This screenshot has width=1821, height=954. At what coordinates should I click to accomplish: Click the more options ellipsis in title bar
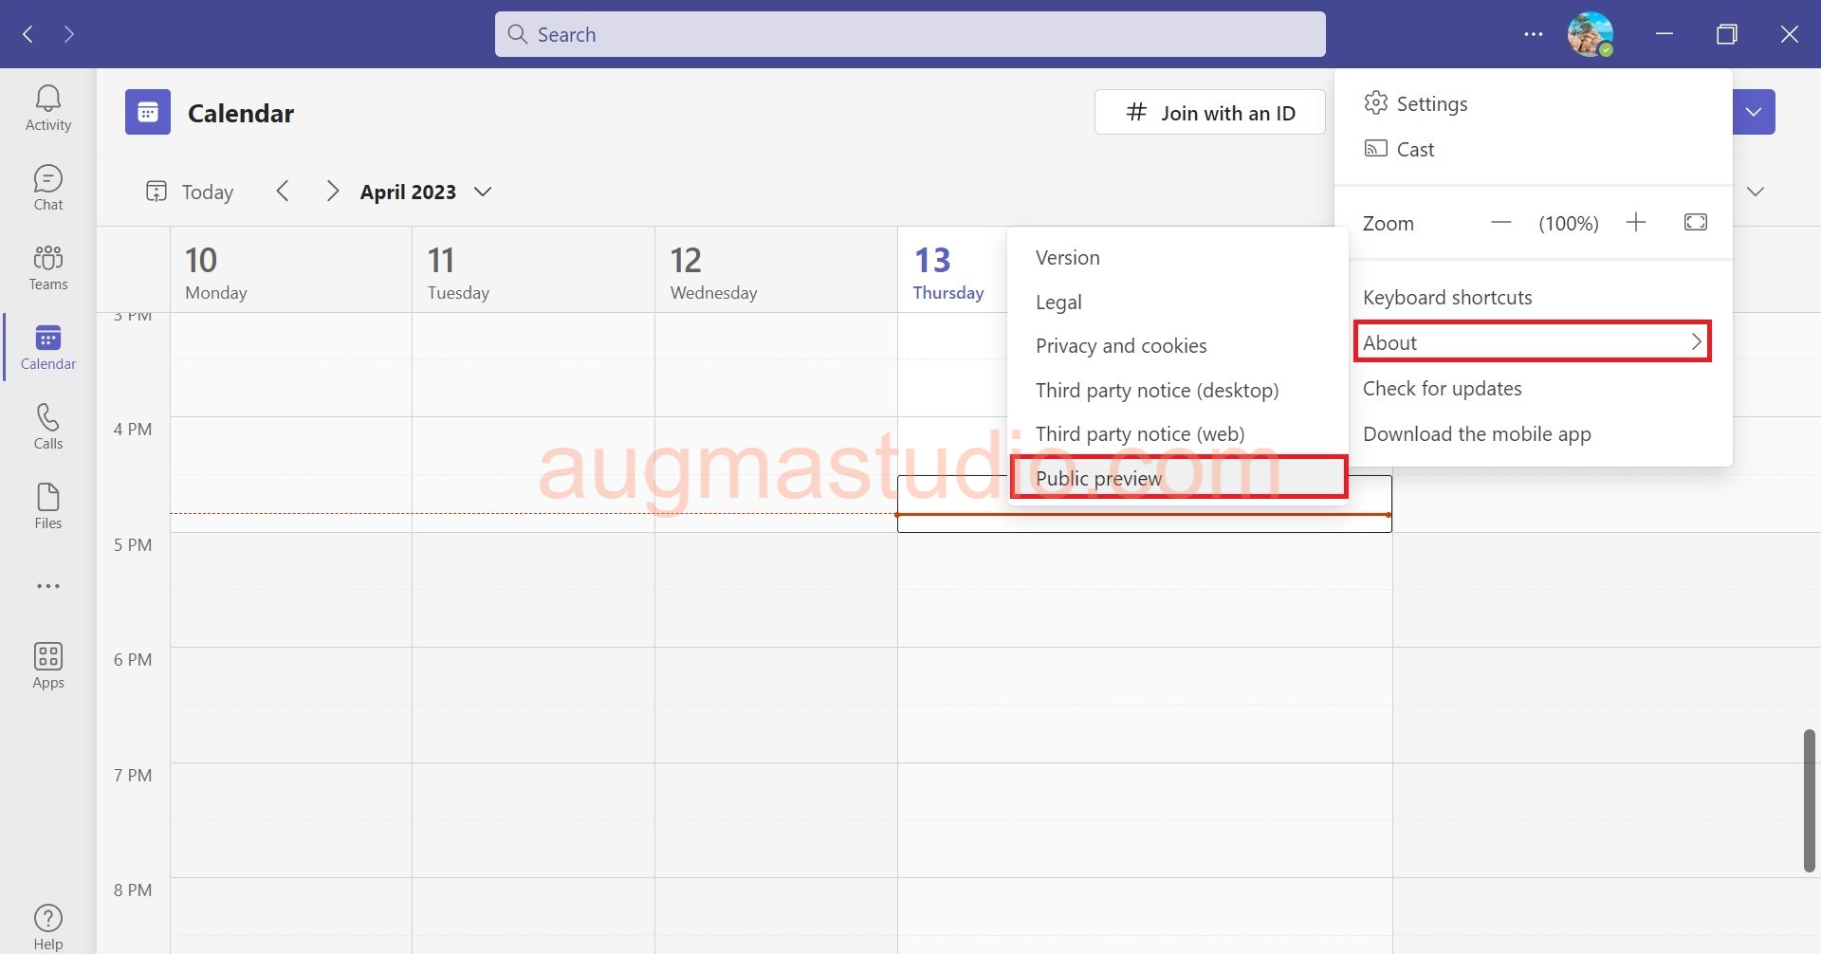(1533, 34)
